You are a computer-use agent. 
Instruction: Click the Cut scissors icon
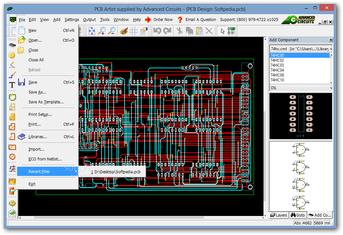pyautogui.click(x=179, y=31)
